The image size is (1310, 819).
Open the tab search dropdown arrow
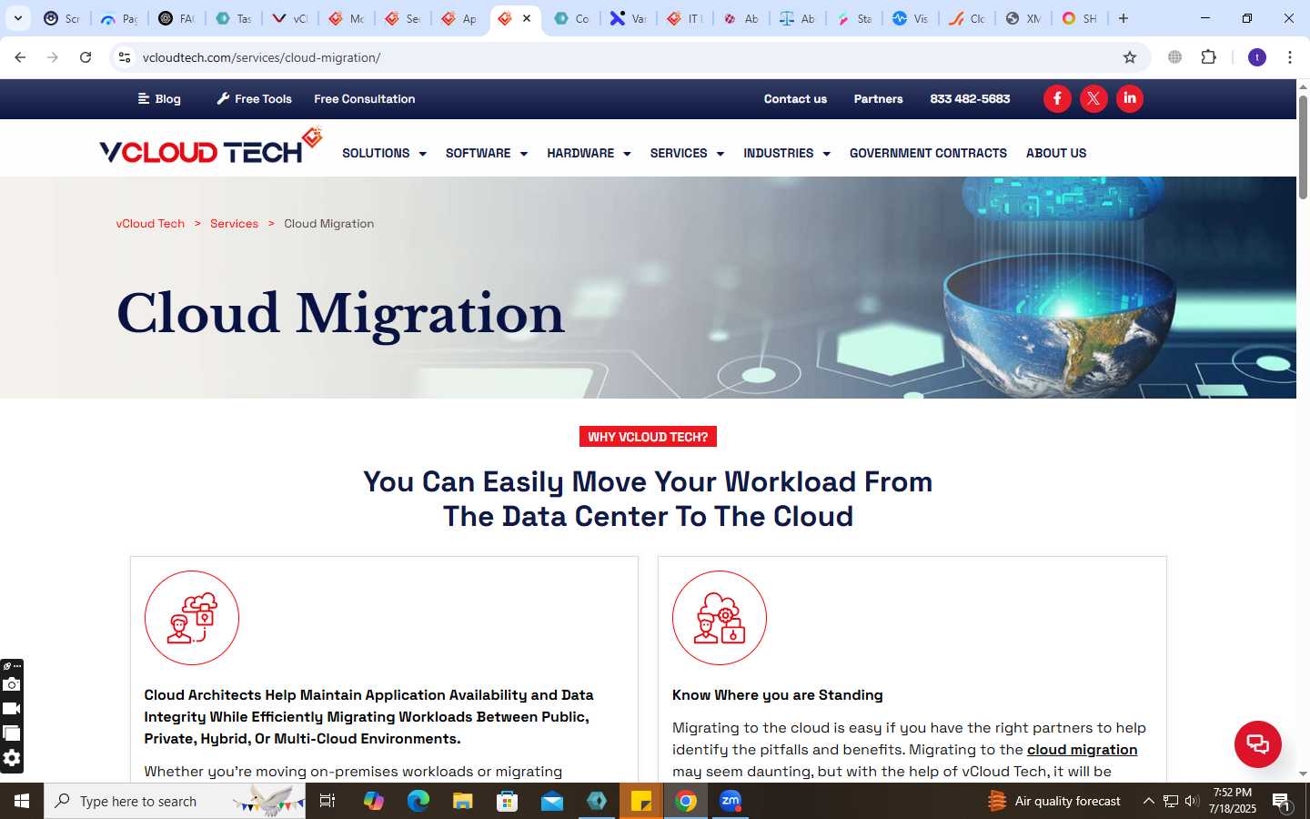(x=17, y=18)
